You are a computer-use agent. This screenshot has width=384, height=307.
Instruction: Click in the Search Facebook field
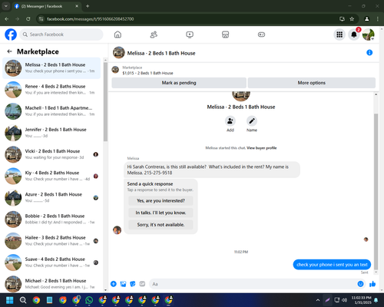coord(61,35)
